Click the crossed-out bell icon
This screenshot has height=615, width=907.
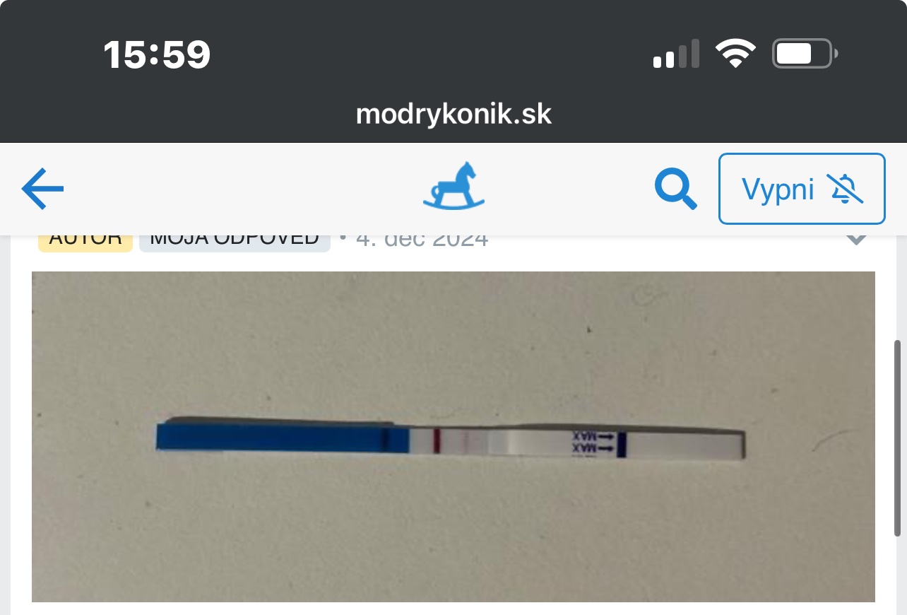846,189
